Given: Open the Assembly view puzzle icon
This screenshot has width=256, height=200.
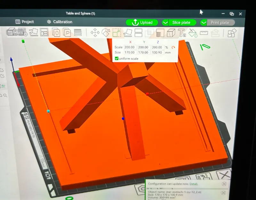Looking at the screenshot, I should [232, 33].
